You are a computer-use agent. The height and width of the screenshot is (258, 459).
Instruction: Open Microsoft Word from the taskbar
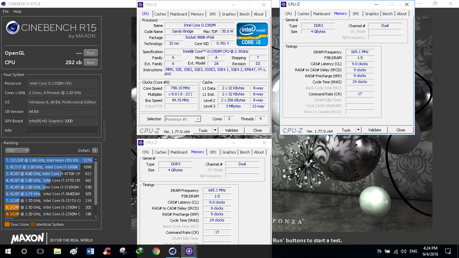tap(90, 251)
